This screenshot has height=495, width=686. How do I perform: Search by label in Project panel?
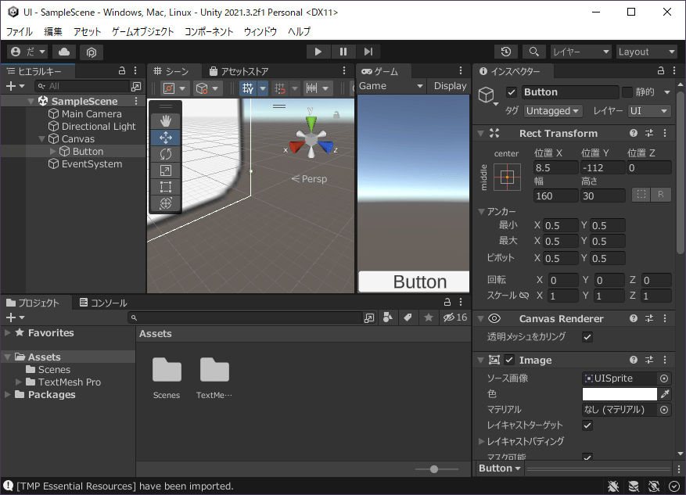pos(408,317)
